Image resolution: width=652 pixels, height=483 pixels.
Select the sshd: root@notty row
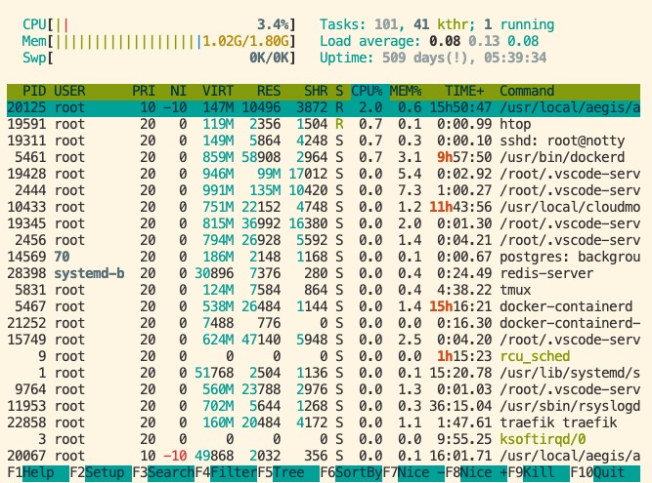324,141
